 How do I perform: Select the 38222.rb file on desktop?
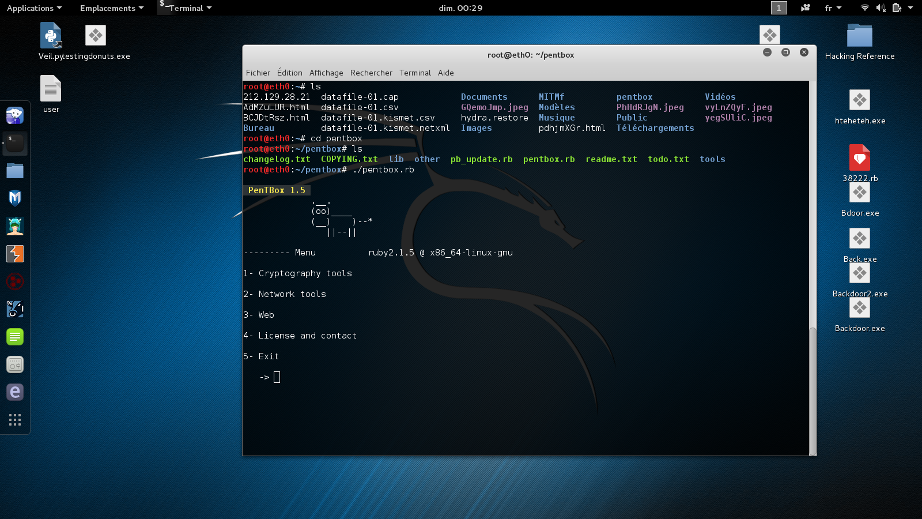click(859, 158)
